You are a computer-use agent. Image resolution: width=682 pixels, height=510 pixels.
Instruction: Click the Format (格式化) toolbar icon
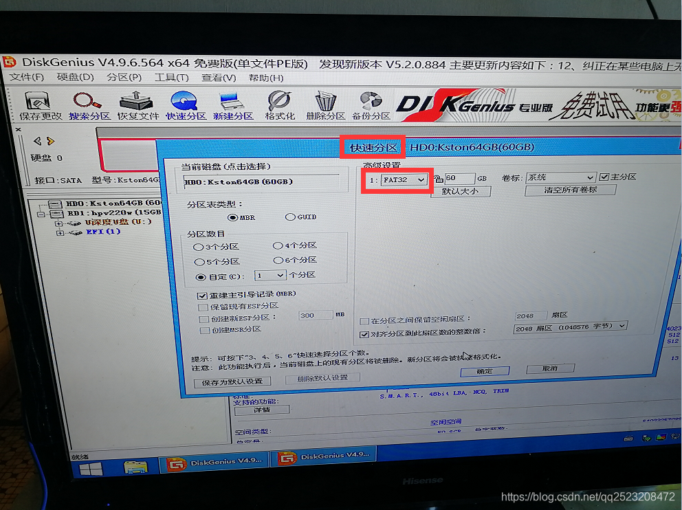point(280,106)
